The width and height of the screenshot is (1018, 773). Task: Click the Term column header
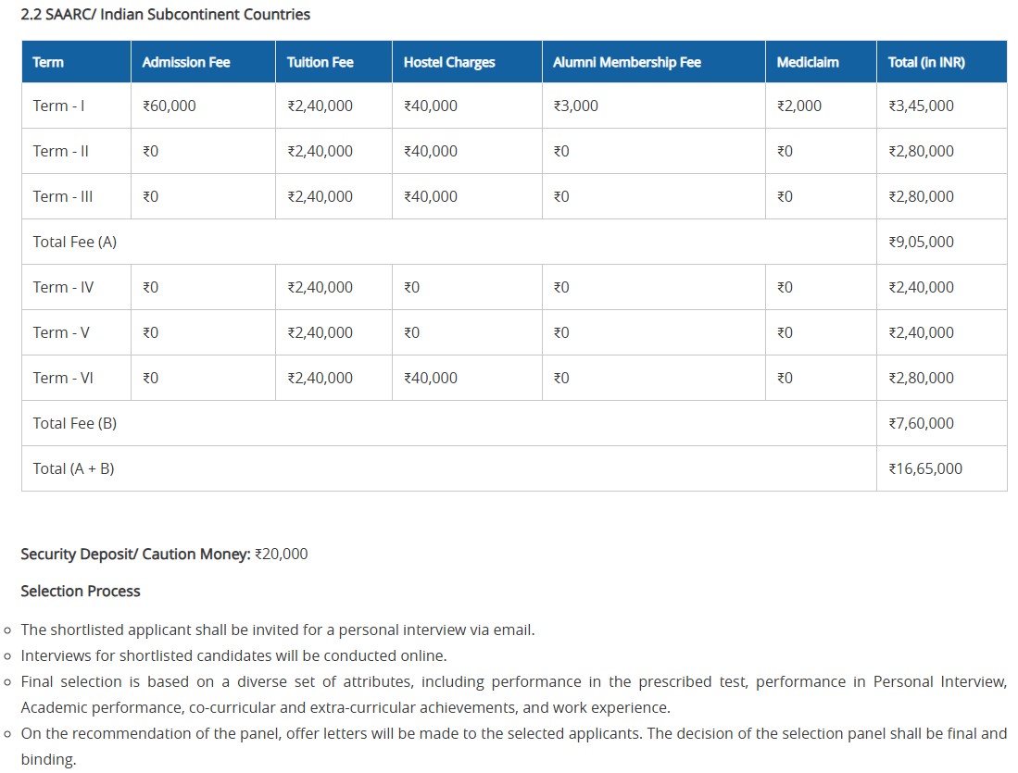(x=48, y=62)
